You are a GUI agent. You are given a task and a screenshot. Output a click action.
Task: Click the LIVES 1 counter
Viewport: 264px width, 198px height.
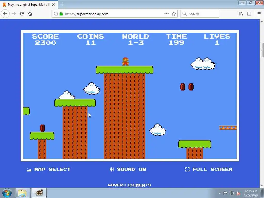pos(217,40)
